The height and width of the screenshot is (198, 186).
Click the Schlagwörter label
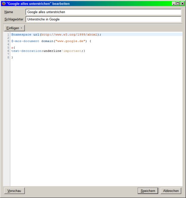(x=14, y=19)
